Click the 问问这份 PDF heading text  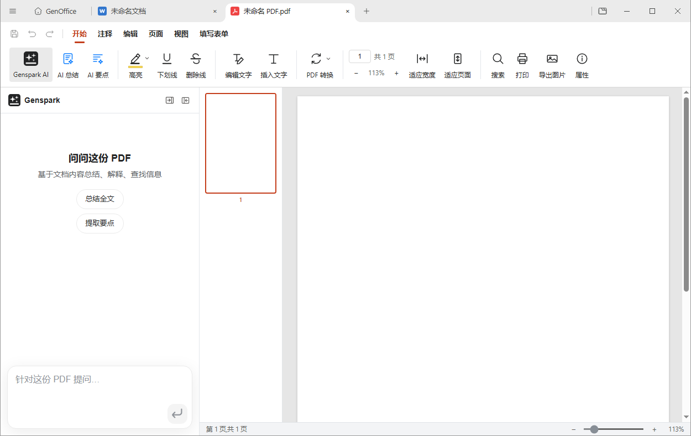[100, 158]
